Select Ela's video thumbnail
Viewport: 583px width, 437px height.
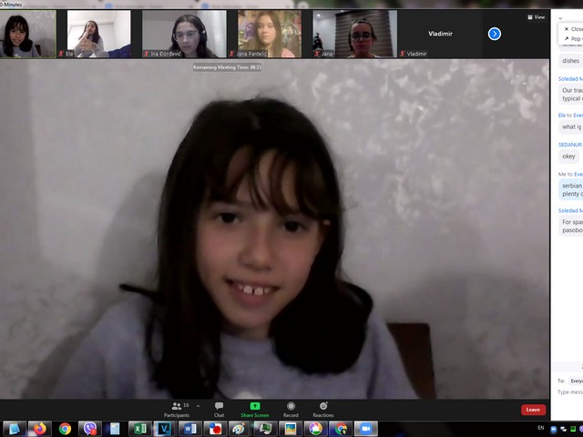98,34
